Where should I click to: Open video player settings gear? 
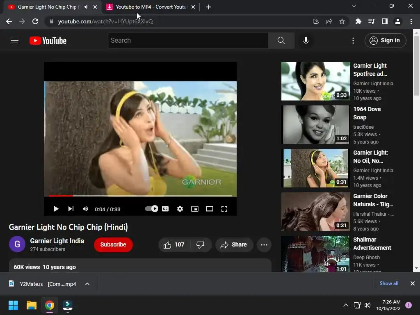[180, 209]
